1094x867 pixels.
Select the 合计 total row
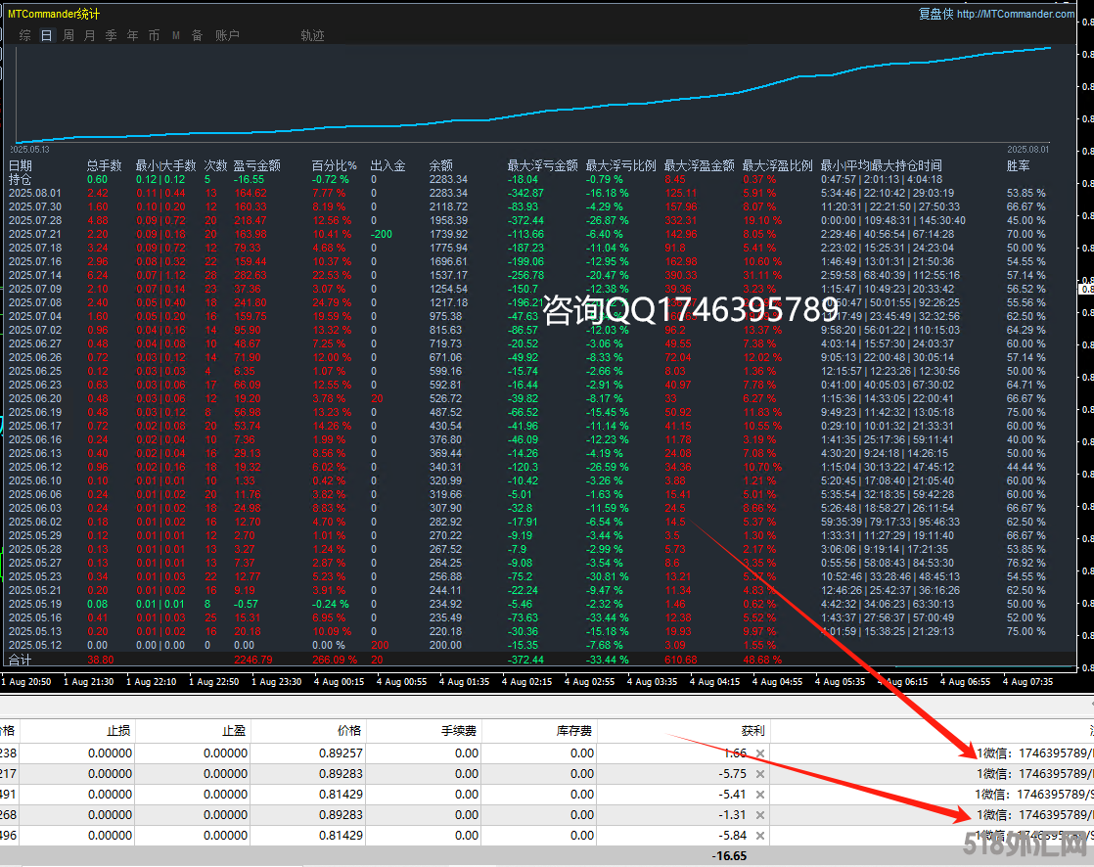(22, 661)
